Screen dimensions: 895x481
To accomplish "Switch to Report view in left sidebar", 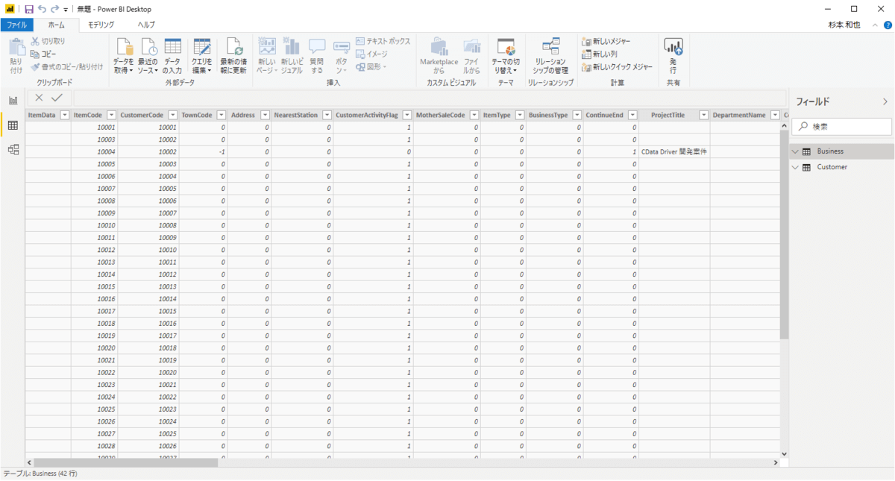I will [13, 101].
